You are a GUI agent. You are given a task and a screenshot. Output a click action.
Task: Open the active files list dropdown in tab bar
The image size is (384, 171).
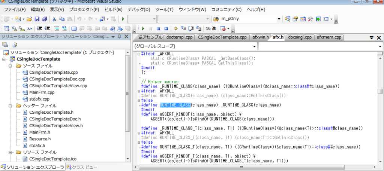point(372,38)
